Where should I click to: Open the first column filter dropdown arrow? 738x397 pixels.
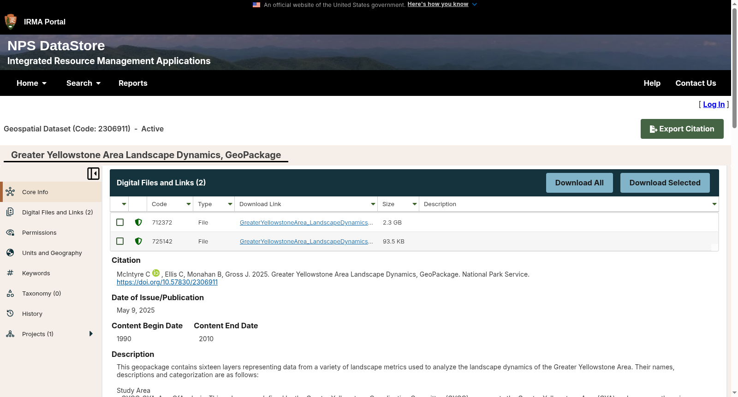click(124, 204)
